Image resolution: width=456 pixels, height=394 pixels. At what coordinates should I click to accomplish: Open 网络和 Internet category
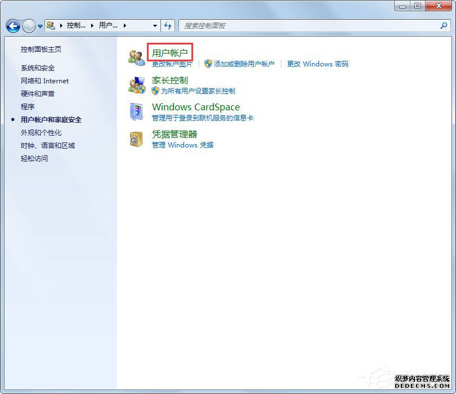45,81
